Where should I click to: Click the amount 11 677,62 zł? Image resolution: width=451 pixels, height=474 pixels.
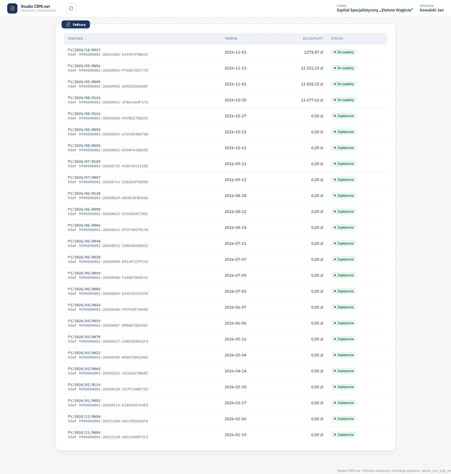pyautogui.click(x=312, y=100)
